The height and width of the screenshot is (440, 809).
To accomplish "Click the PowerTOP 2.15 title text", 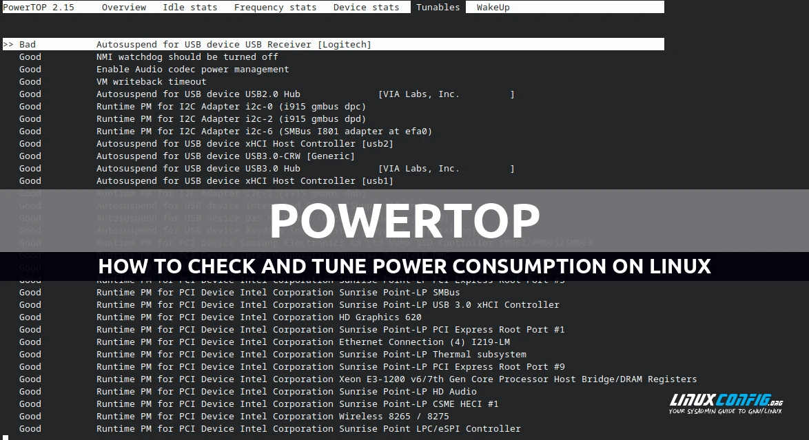I will pyautogui.click(x=39, y=7).
